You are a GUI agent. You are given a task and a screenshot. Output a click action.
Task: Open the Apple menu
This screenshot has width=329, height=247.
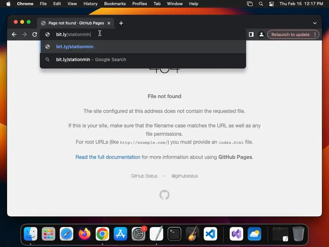tap(8, 4)
